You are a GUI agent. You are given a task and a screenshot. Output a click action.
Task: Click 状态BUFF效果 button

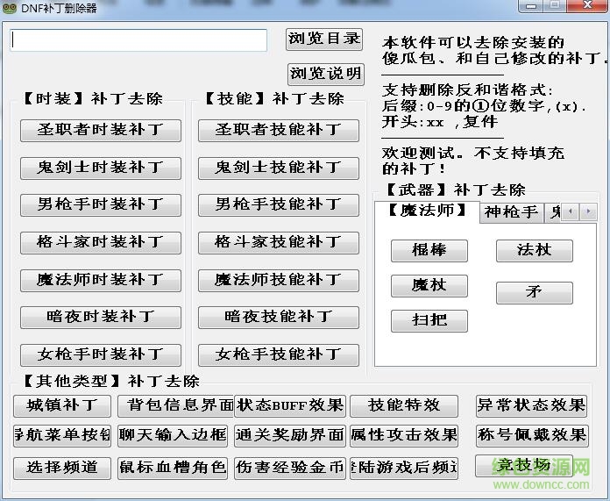(x=290, y=406)
